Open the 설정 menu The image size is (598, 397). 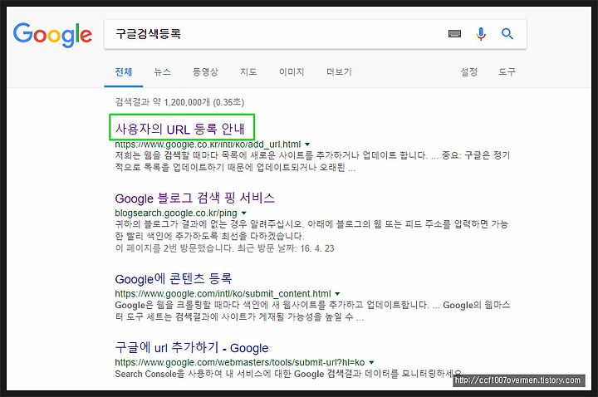pos(468,71)
